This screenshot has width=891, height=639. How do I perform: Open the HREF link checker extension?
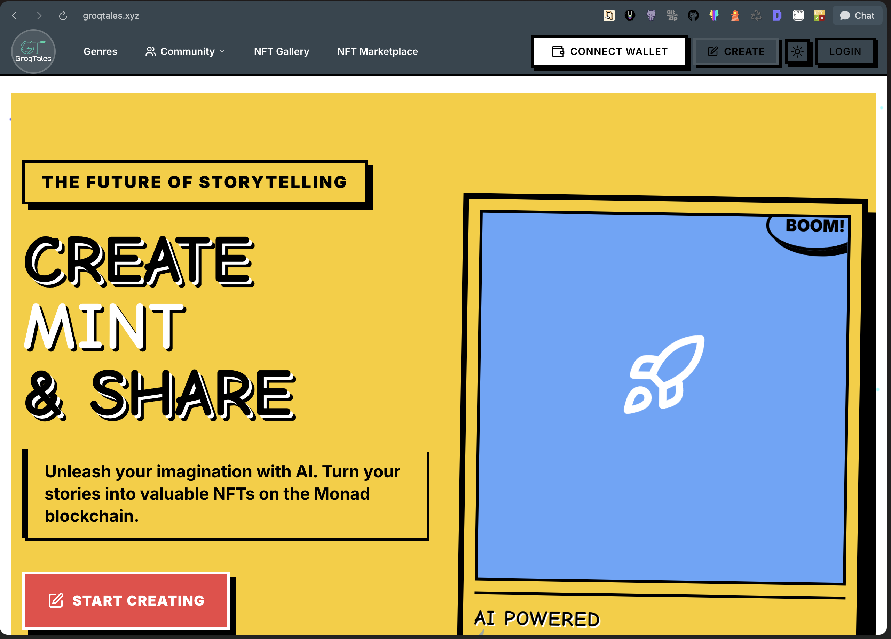coord(819,15)
